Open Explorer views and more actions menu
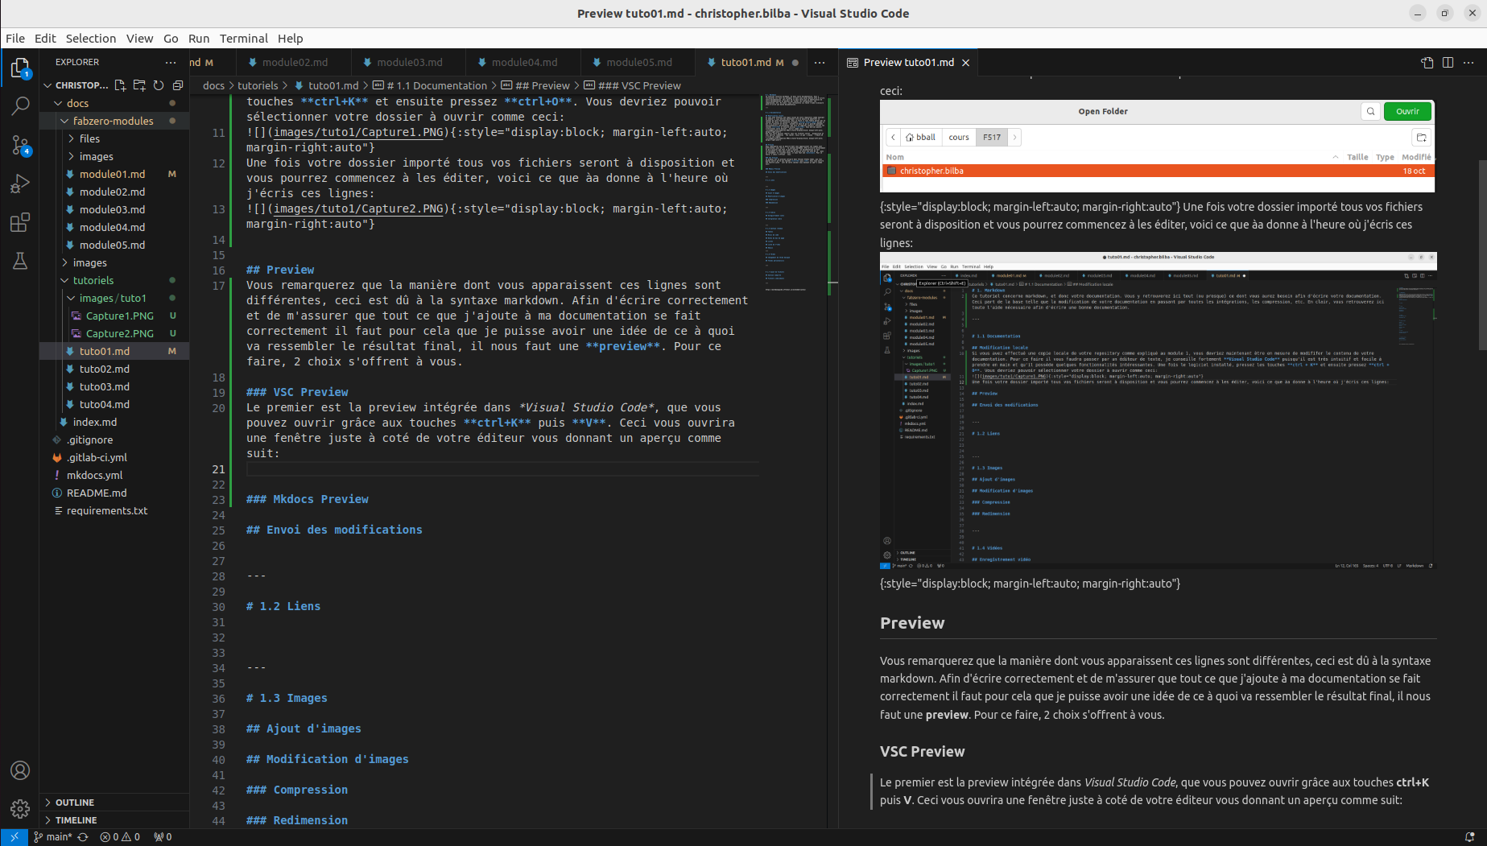The image size is (1487, 846). [x=170, y=62]
